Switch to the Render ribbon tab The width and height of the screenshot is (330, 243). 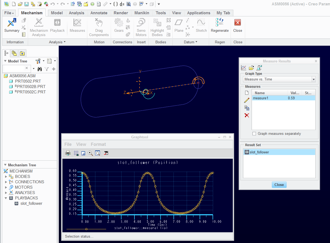121,13
